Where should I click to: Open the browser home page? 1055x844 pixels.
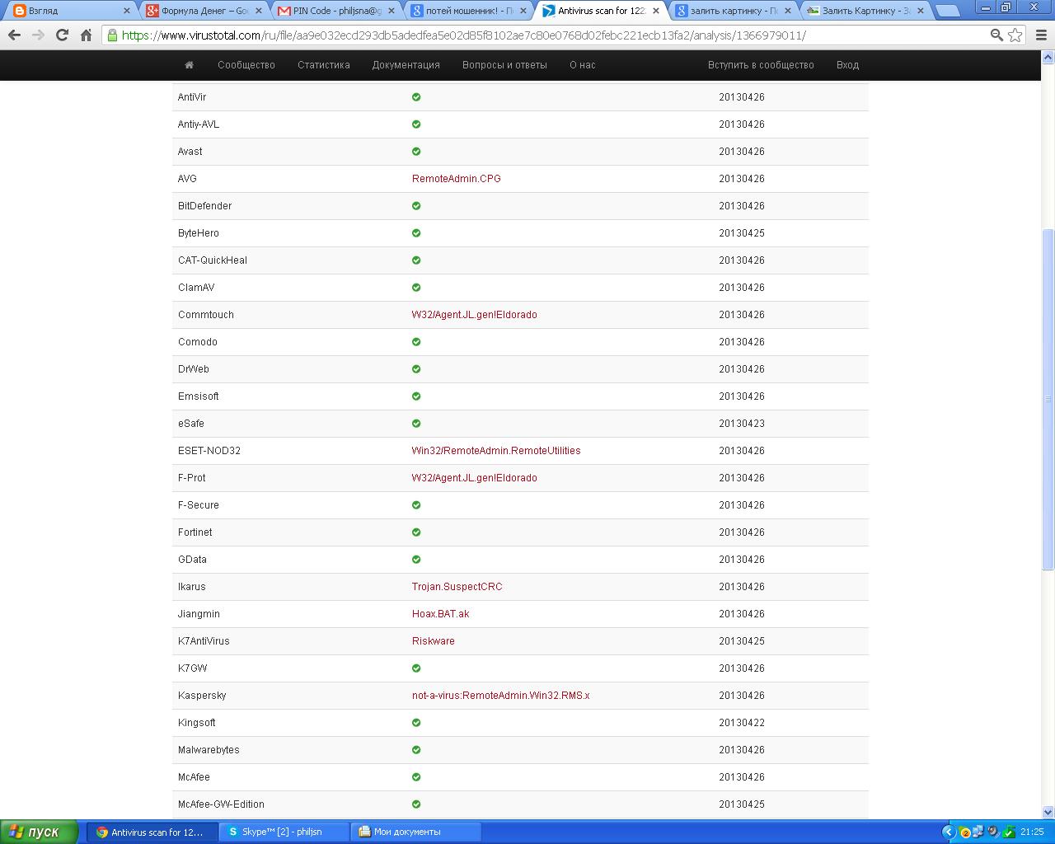point(86,35)
